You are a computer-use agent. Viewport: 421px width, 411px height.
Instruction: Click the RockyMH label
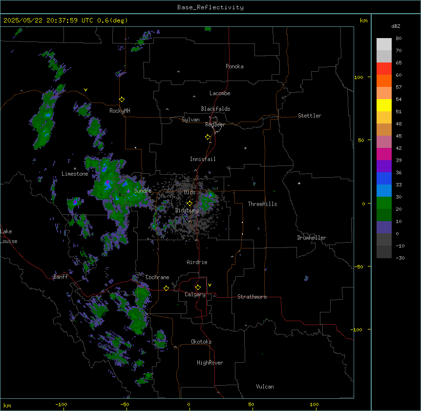(120, 111)
